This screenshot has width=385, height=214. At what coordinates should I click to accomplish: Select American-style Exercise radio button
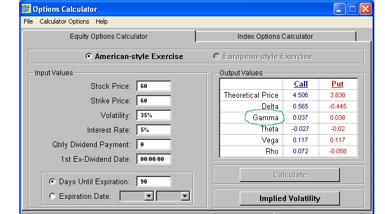pos(88,56)
